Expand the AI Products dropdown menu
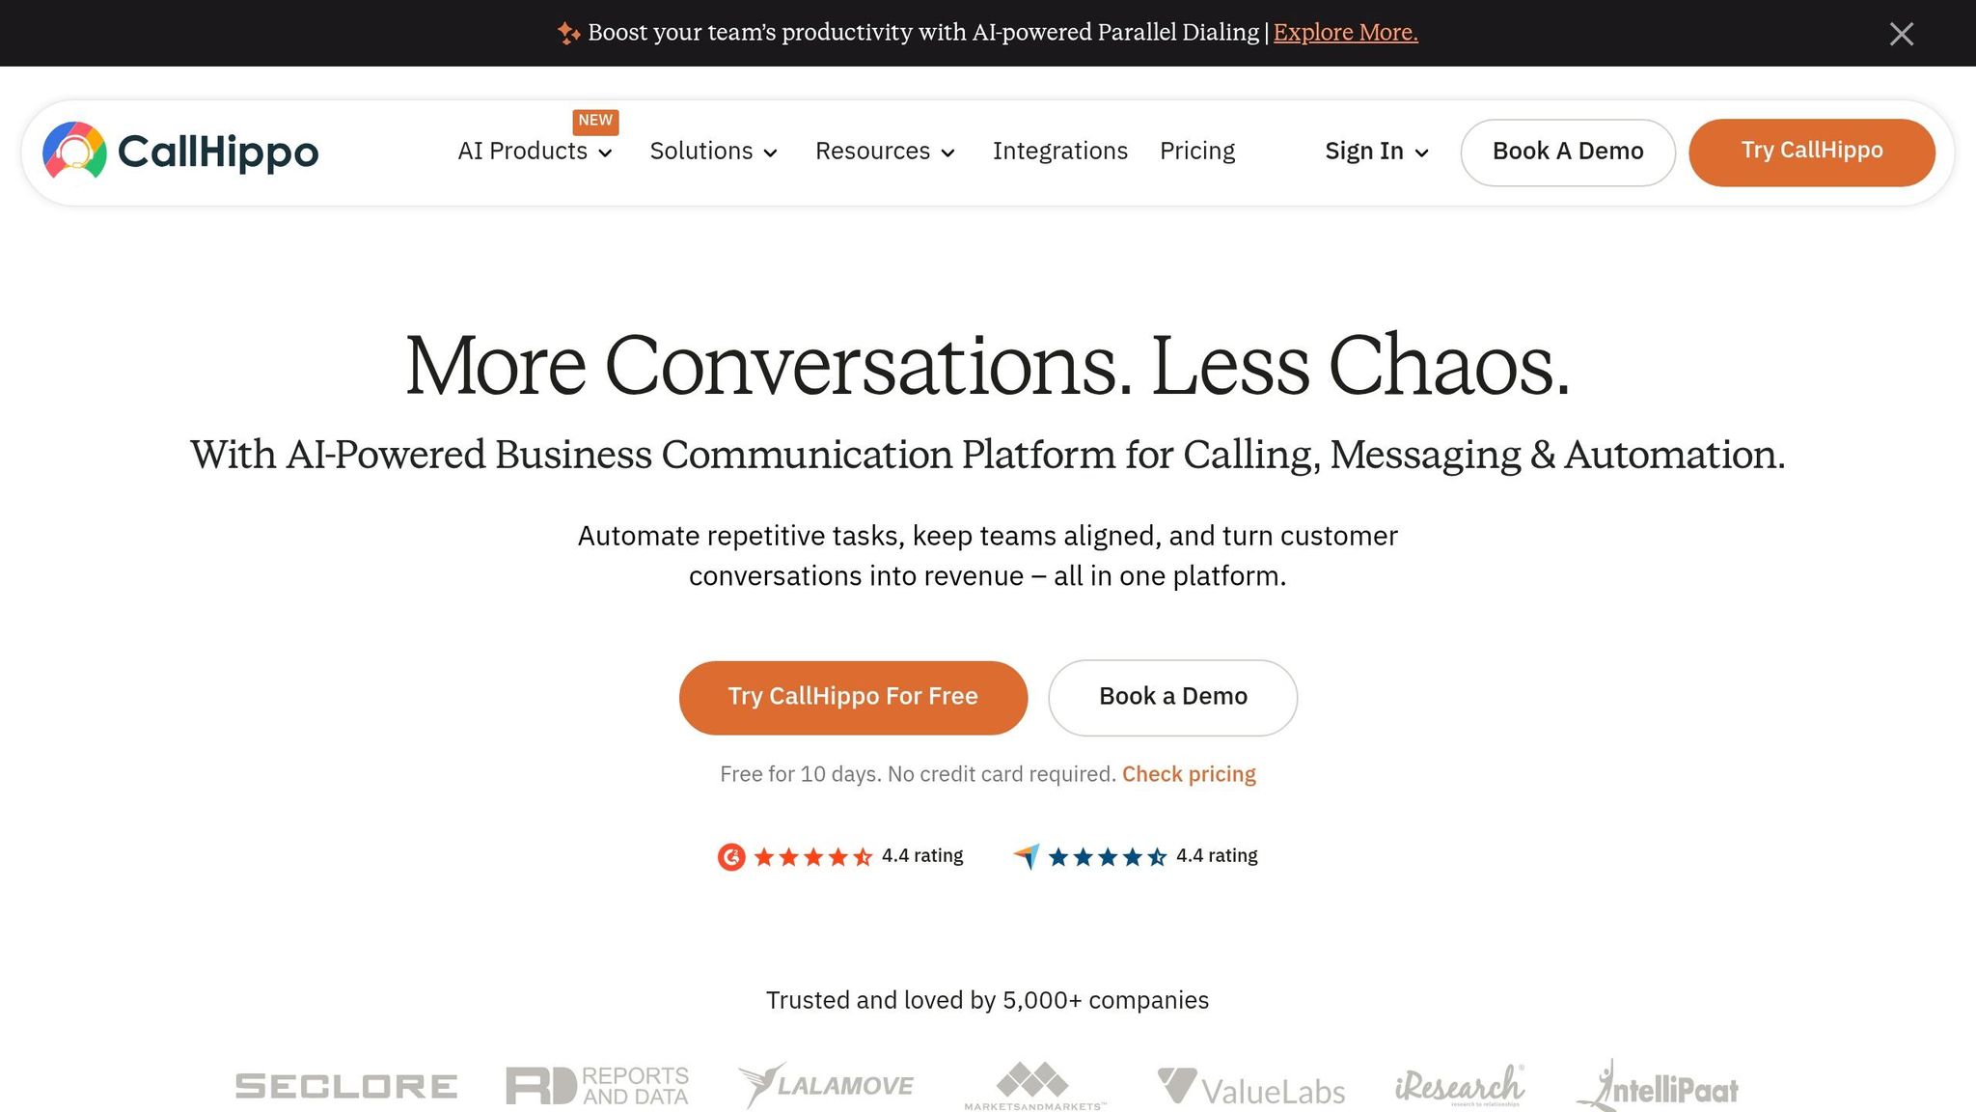The image size is (1976, 1112). (x=535, y=152)
